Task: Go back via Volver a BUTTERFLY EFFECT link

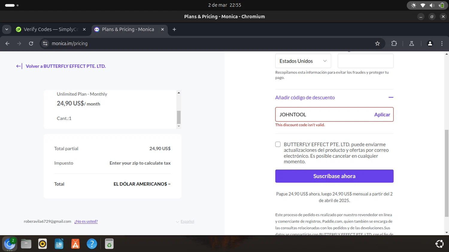Action: [66, 66]
